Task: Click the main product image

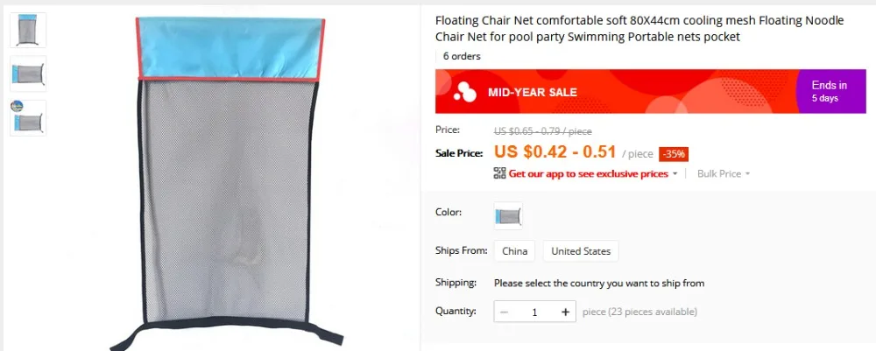Action: pyautogui.click(x=229, y=181)
